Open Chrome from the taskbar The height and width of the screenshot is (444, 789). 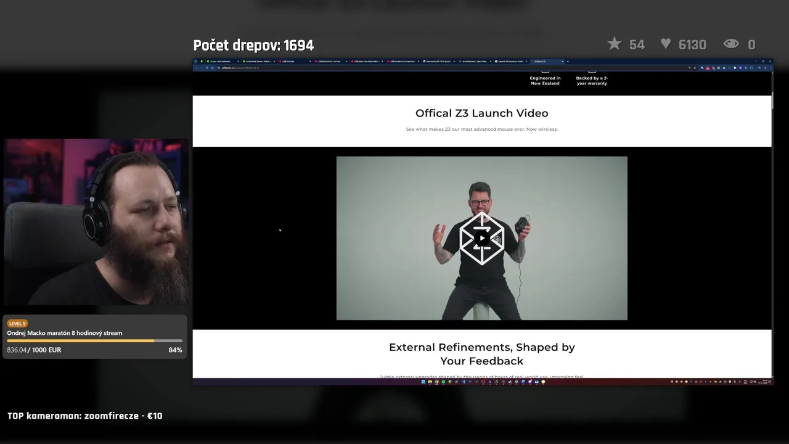pos(436,382)
